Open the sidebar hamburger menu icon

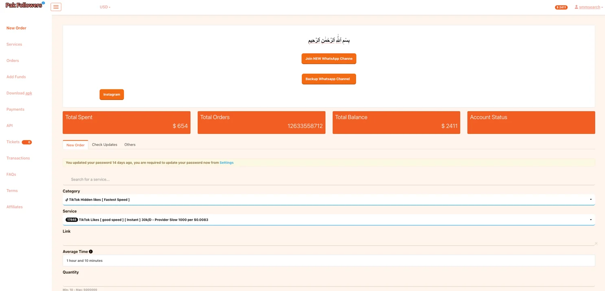coord(55,6)
